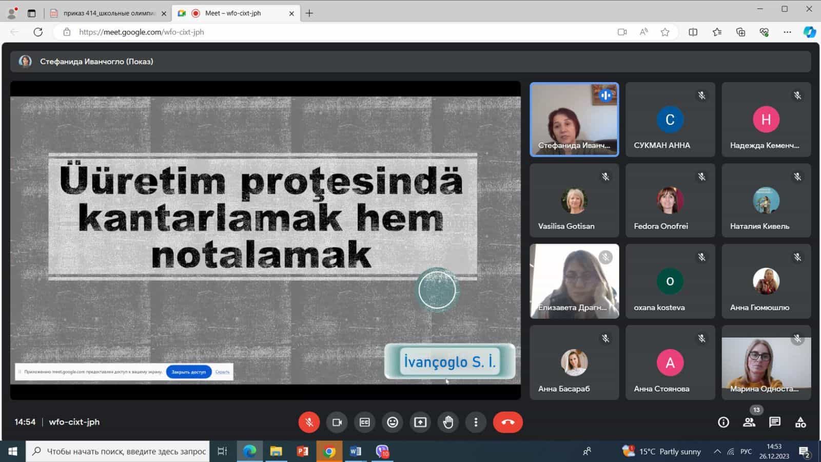Show the participants people panel
This screenshot has width=821, height=462.
pyautogui.click(x=749, y=422)
